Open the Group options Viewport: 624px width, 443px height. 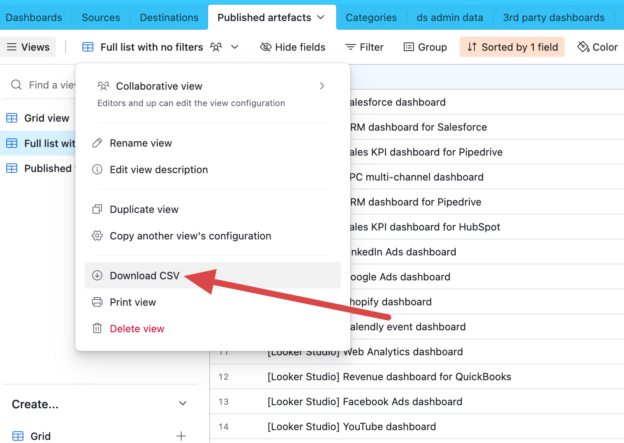425,47
